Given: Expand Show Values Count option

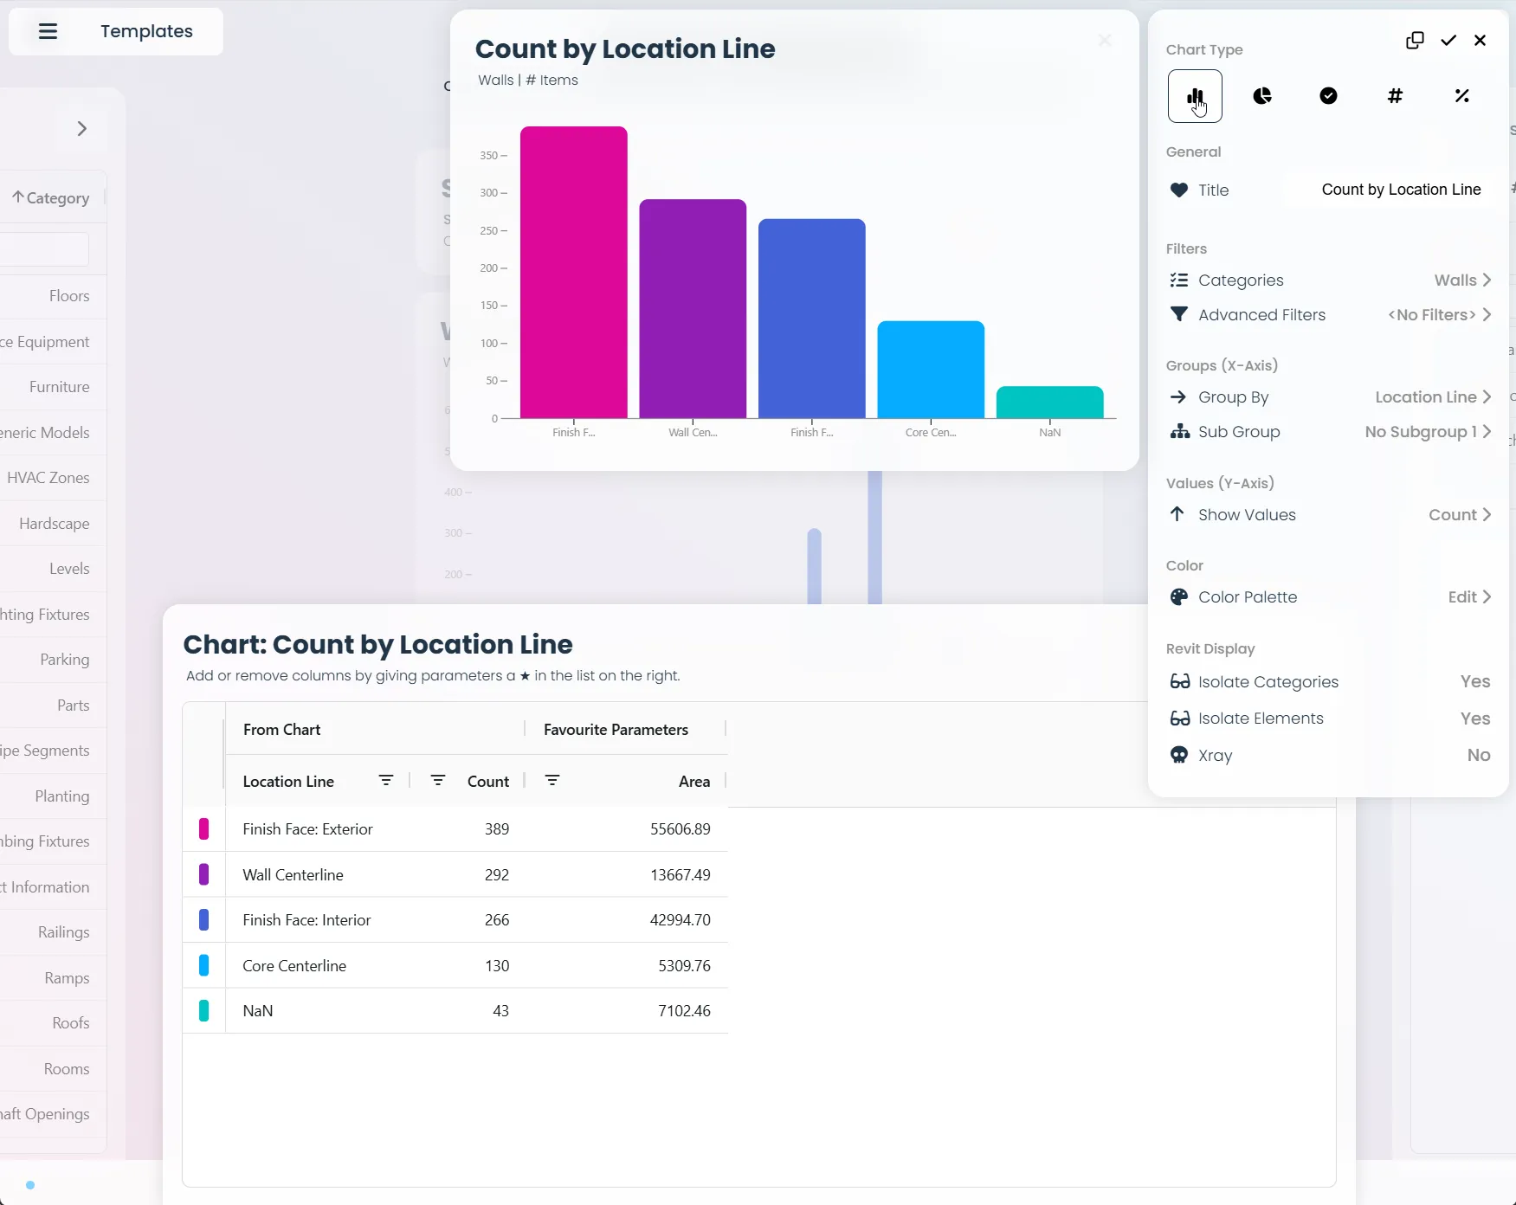Looking at the screenshot, I should (1459, 515).
